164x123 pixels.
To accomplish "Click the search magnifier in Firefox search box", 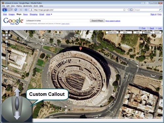I will click(160, 10).
